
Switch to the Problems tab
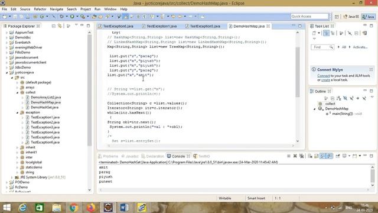(x=108, y=156)
